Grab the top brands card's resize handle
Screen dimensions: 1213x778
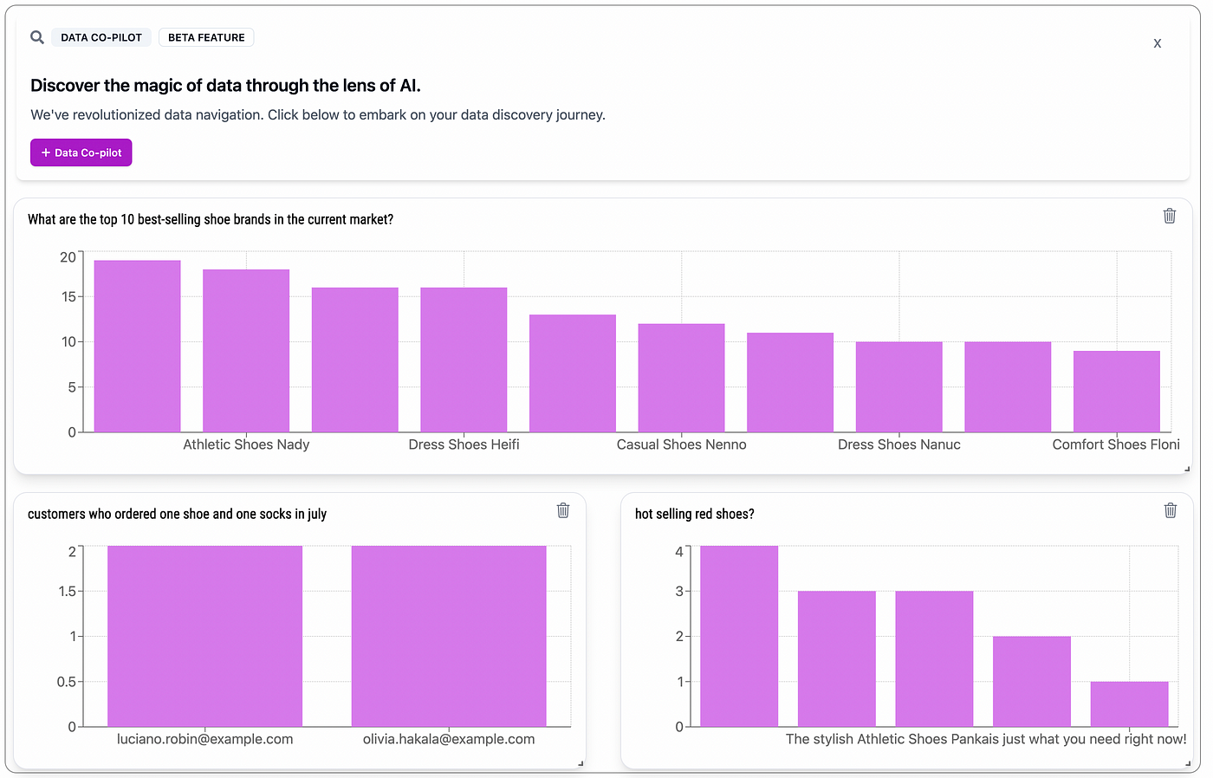pos(1187,469)
